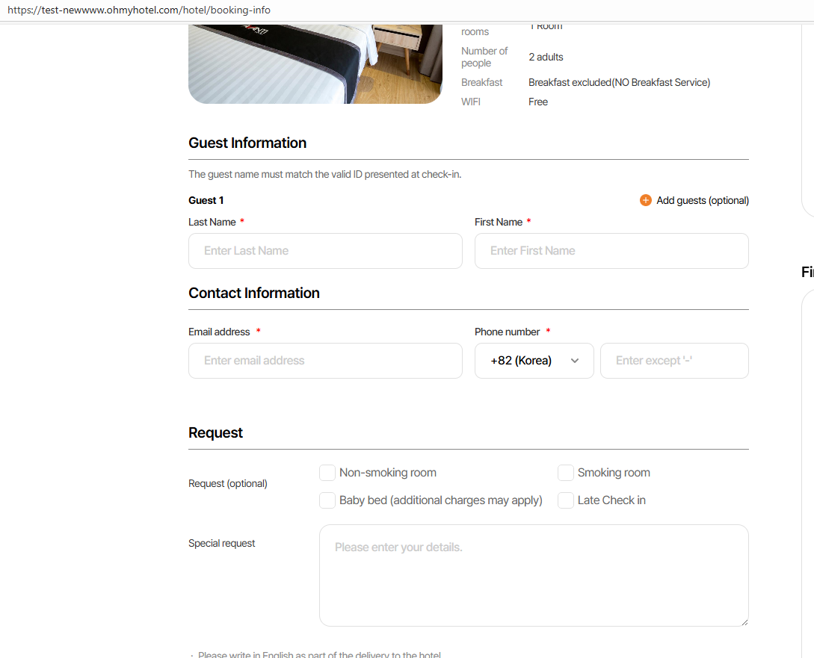Focus the Enter Last Name field
This screenshot has width=814, height=658.
tap(325, 251)
